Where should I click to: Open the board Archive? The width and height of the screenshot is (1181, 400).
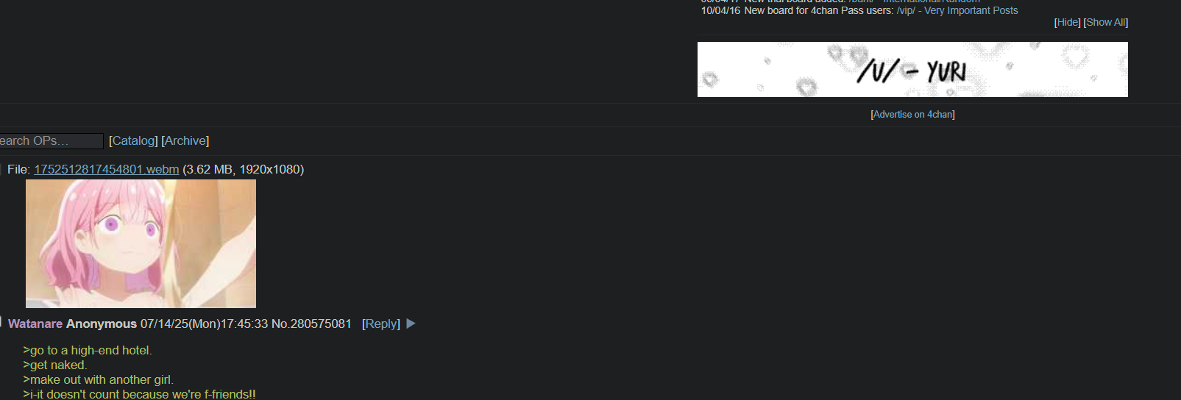pos(185,140)
